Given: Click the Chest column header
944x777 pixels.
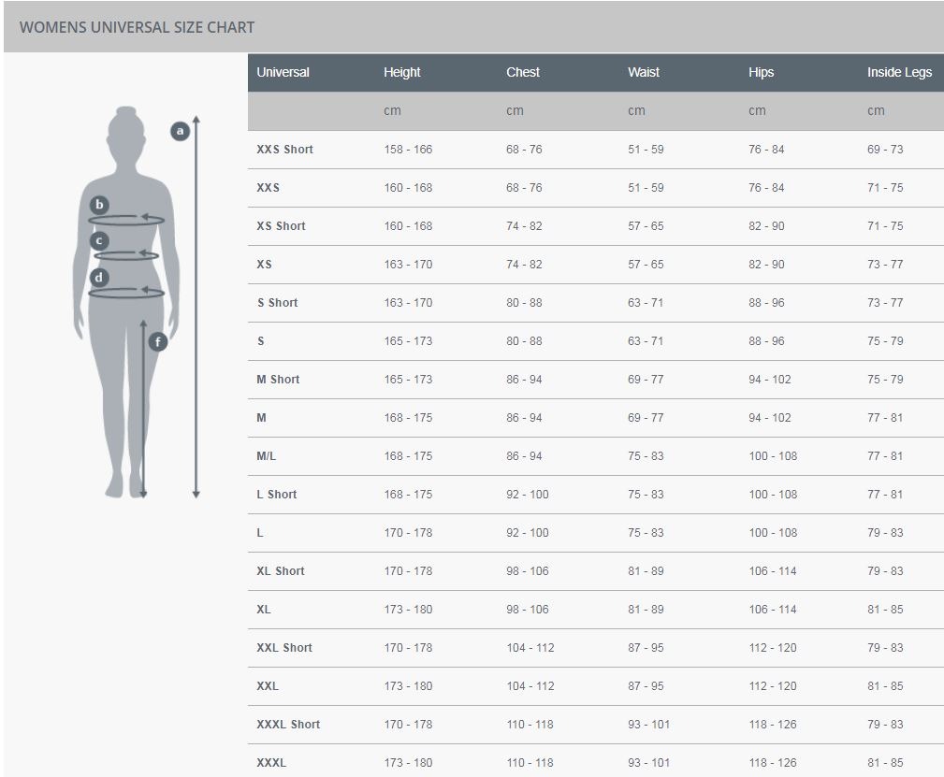Looking at the screenshot, I should (x=523, y=72).
